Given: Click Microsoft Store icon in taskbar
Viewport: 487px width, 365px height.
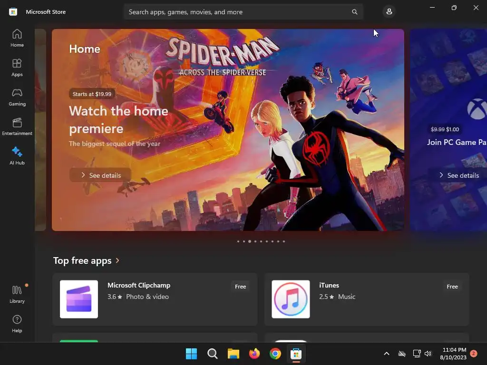Looking at the screenshot, I should (296, 354).
